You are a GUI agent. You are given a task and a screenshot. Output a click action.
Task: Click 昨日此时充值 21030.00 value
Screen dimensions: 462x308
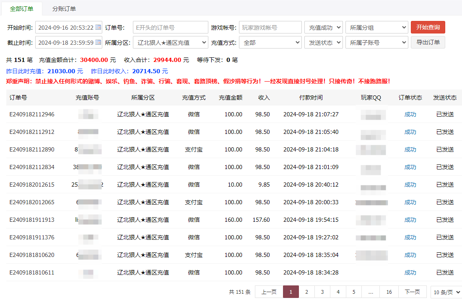coord(61,71)
